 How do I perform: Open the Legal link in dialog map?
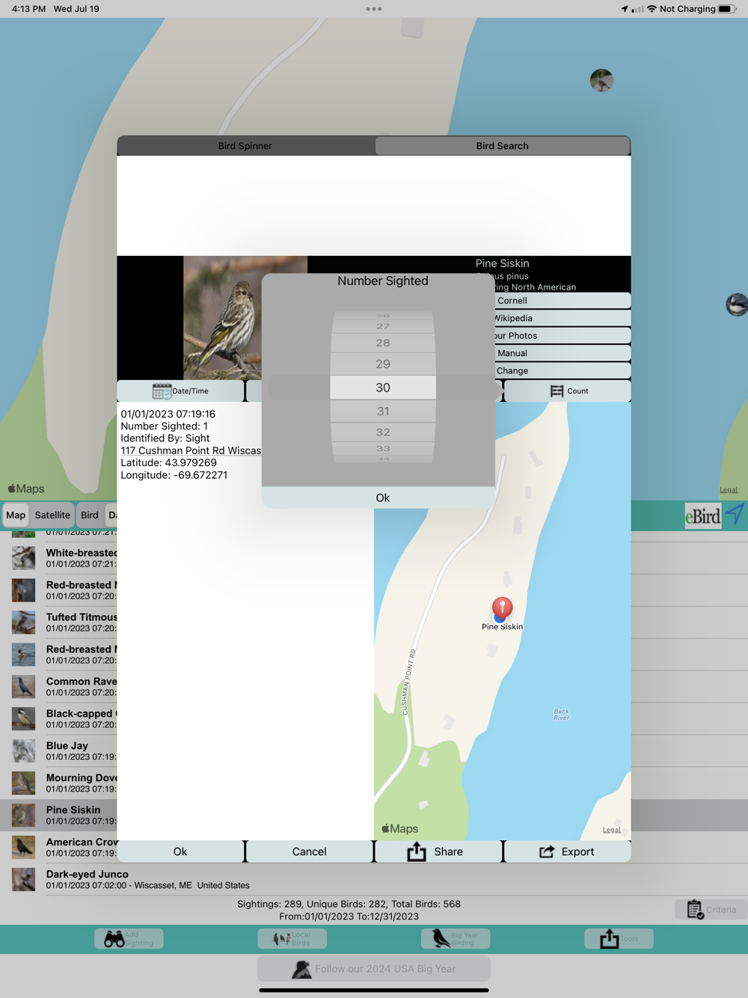612,830
